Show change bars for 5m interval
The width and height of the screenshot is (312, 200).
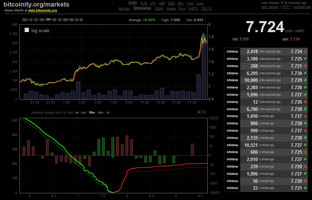[84, 112]
